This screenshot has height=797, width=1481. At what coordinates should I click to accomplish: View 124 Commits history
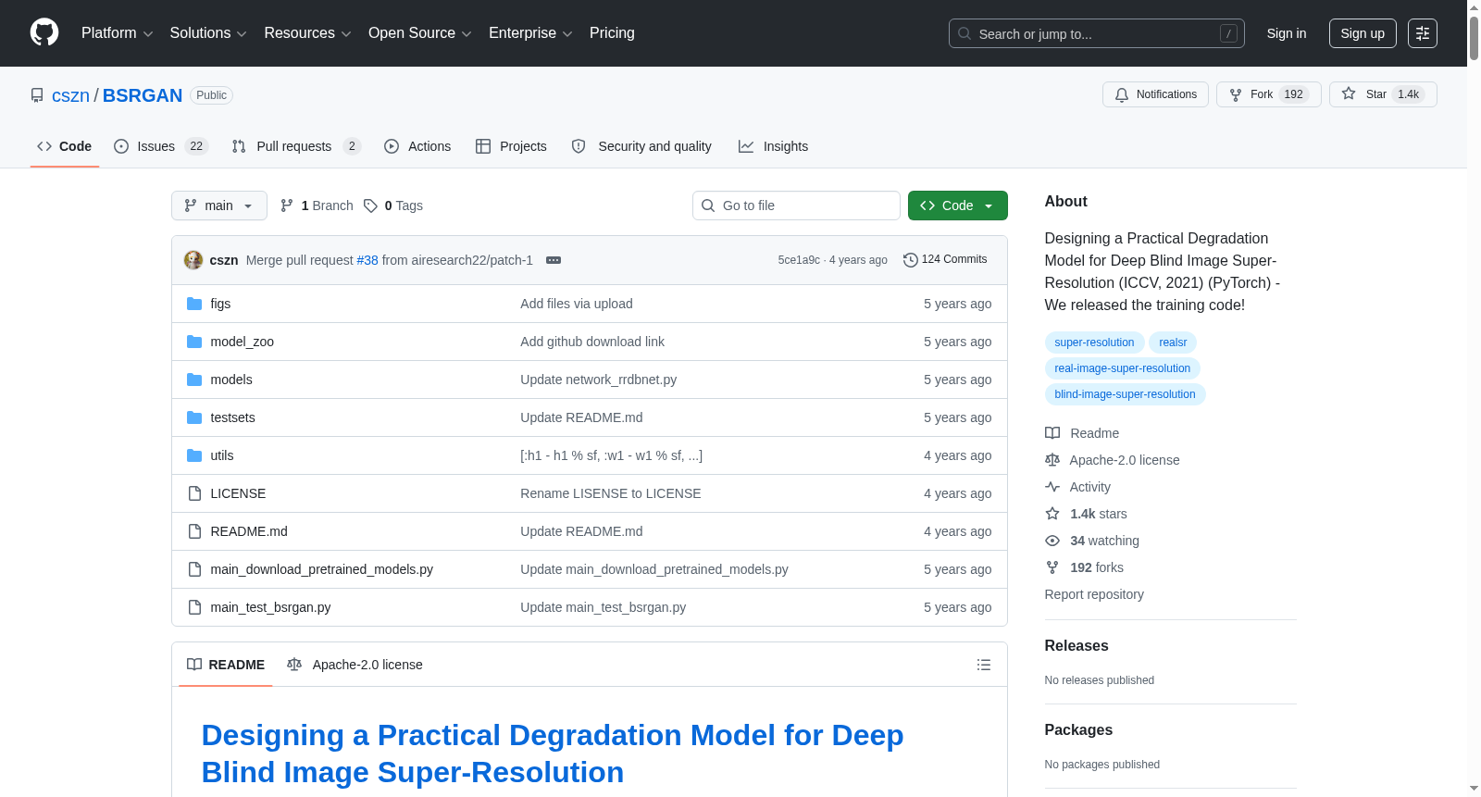945,260
